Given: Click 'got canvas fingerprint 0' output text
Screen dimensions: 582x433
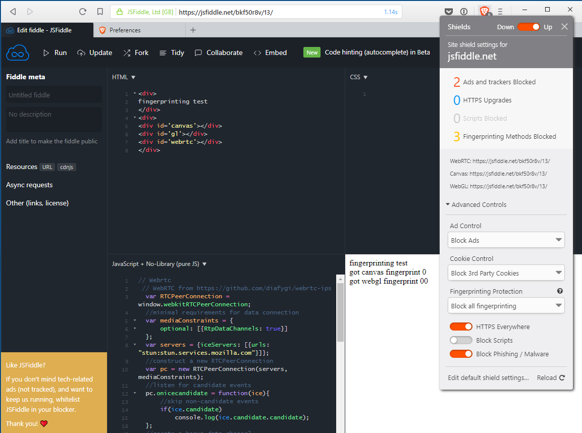Looking at the screenshot, I should coord(388,272).
